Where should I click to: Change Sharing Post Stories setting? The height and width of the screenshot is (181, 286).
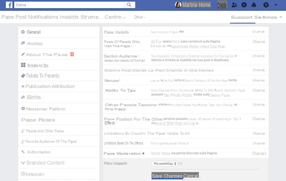tap(259, 70)
